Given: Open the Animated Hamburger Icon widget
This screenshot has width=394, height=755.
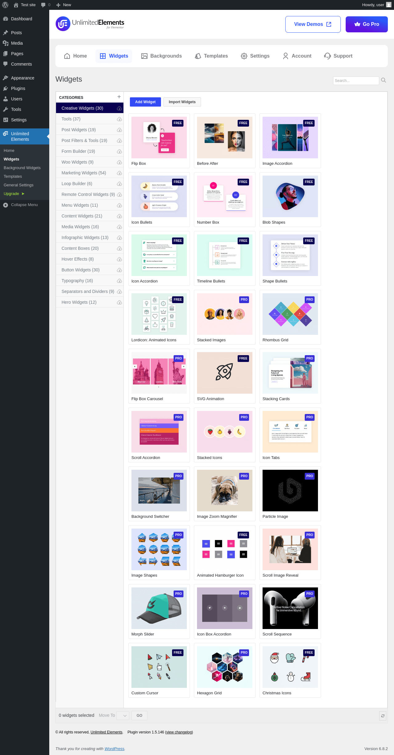Looking at the screenshot, I should tap(225, 553).
